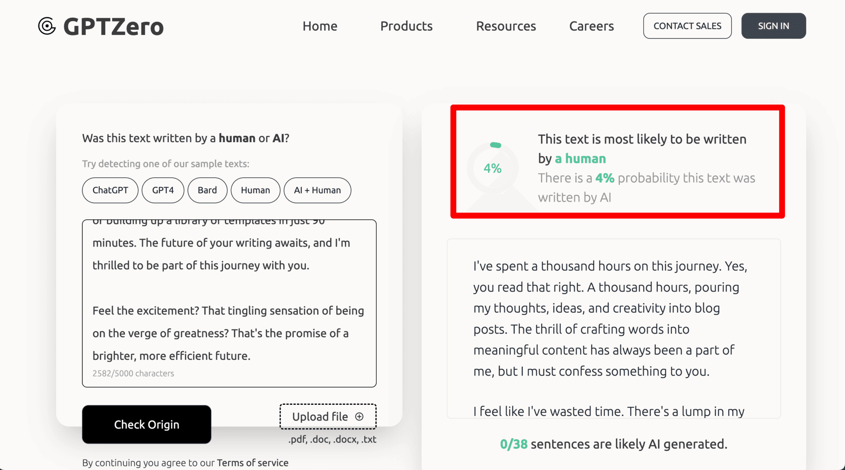Open the Terms of service link

tap(253, 462)
